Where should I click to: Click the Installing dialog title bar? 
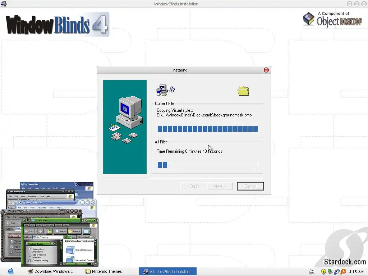(x=180, y=70)
